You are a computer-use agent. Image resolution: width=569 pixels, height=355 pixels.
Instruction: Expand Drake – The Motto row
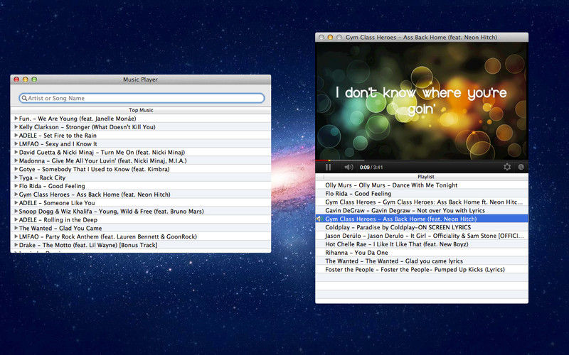(16, 245)
